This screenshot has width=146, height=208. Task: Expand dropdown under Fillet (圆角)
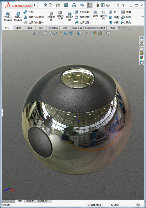[95, 23]
